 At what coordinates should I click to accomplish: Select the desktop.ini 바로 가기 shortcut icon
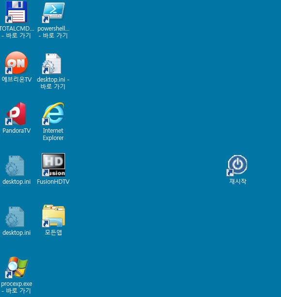pyautogui.click(x=51, y=64)
